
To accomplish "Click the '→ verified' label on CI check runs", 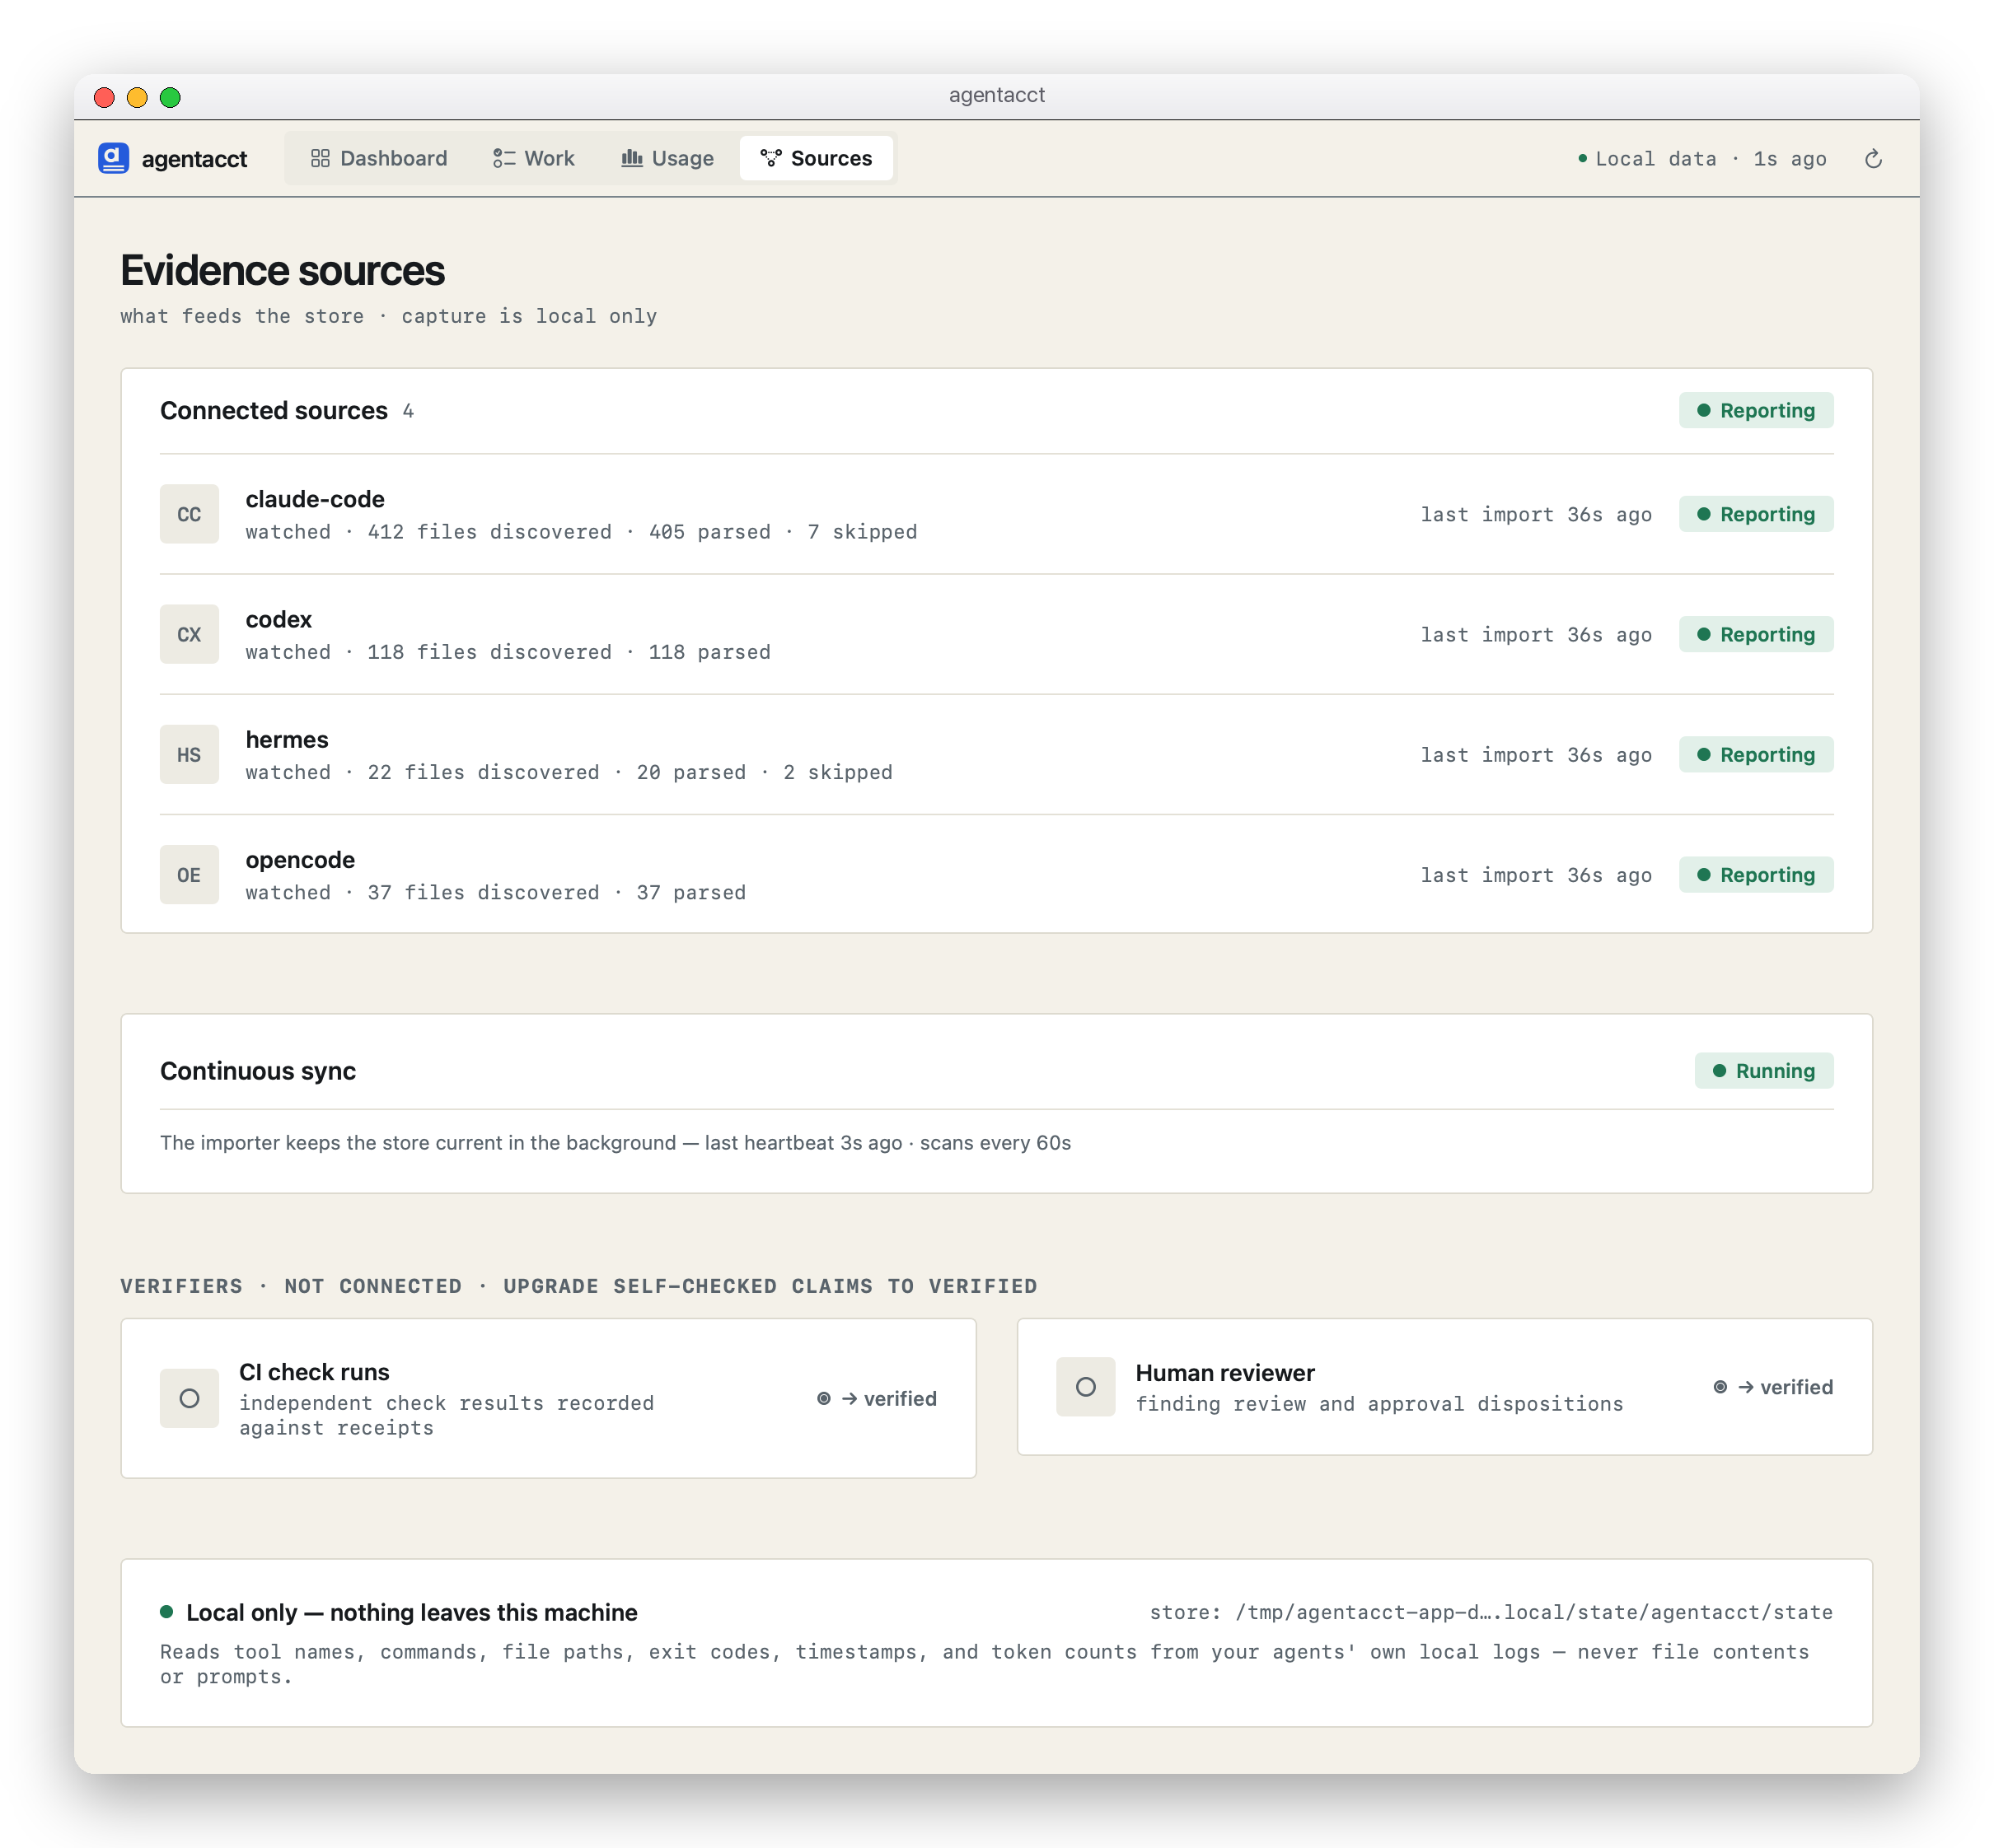I will (878, 1398).
